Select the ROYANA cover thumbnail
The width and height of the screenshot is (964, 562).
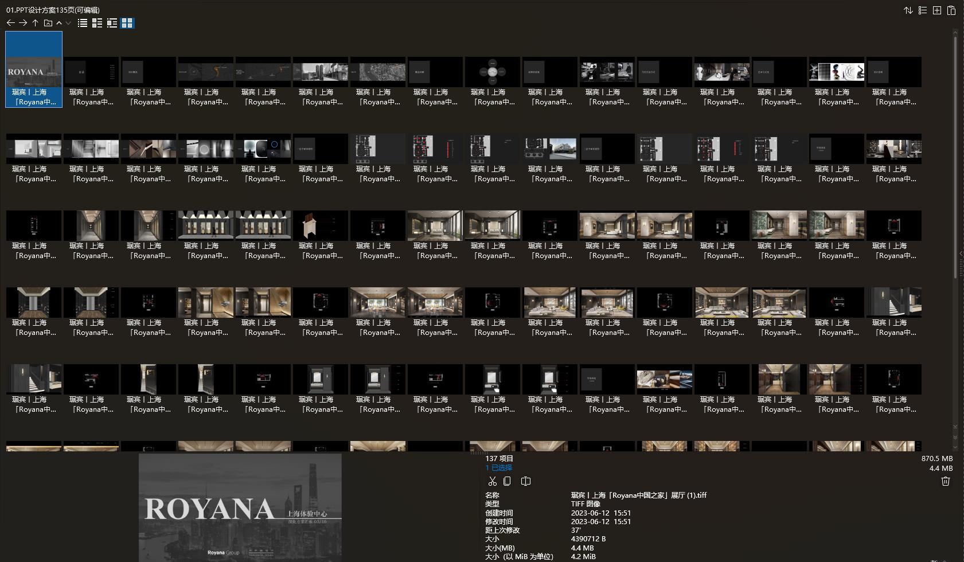(x=34, y=69)
